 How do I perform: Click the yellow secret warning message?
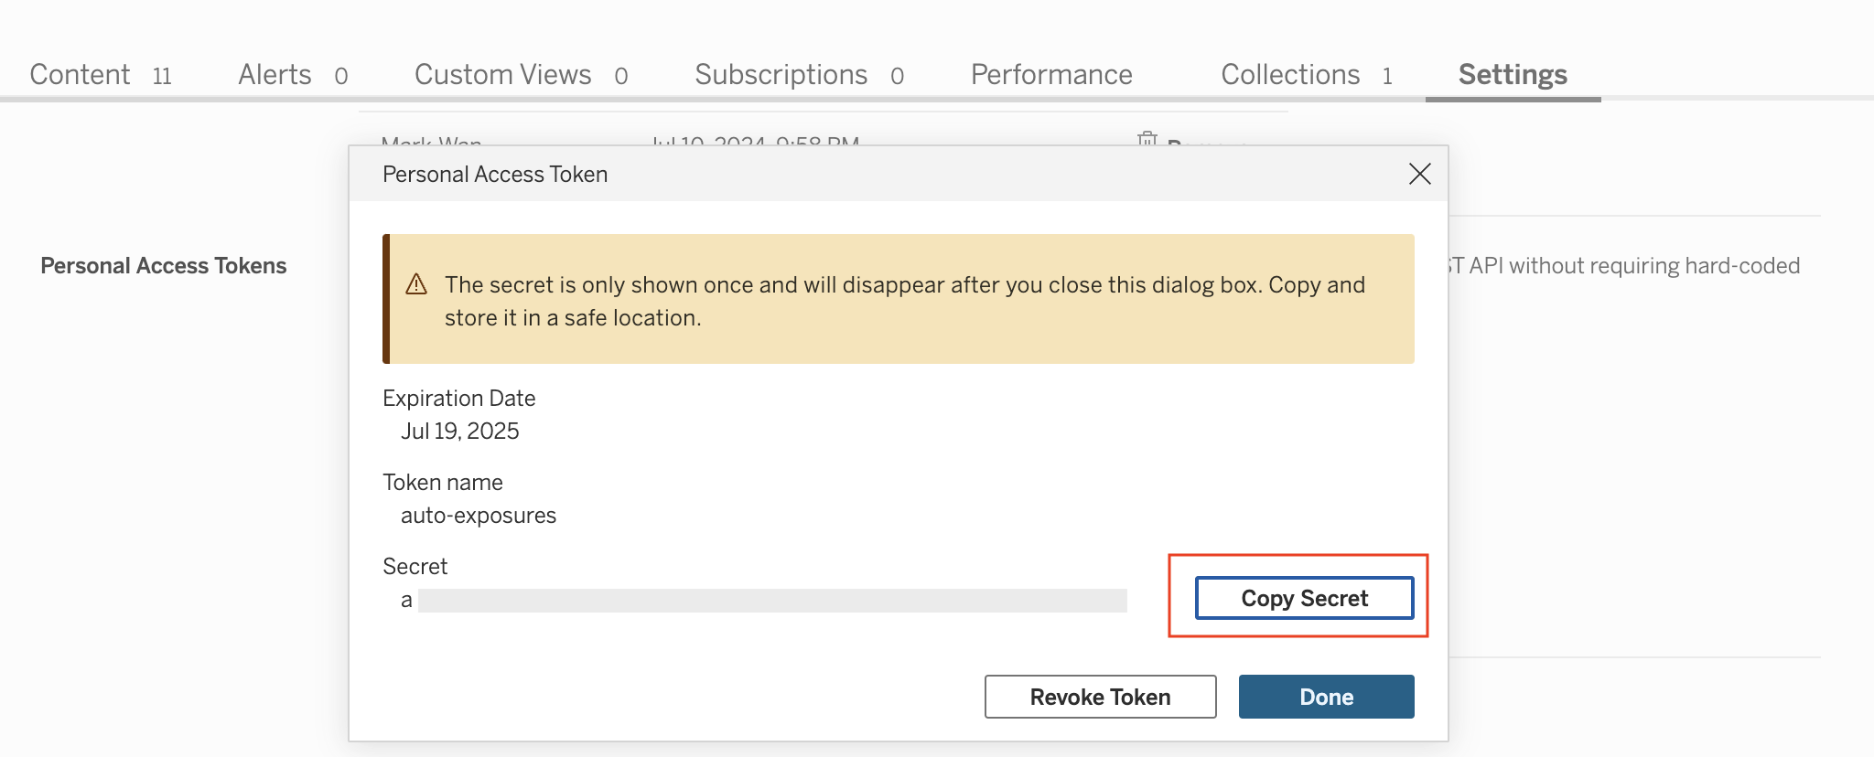(x=904, y=301)
